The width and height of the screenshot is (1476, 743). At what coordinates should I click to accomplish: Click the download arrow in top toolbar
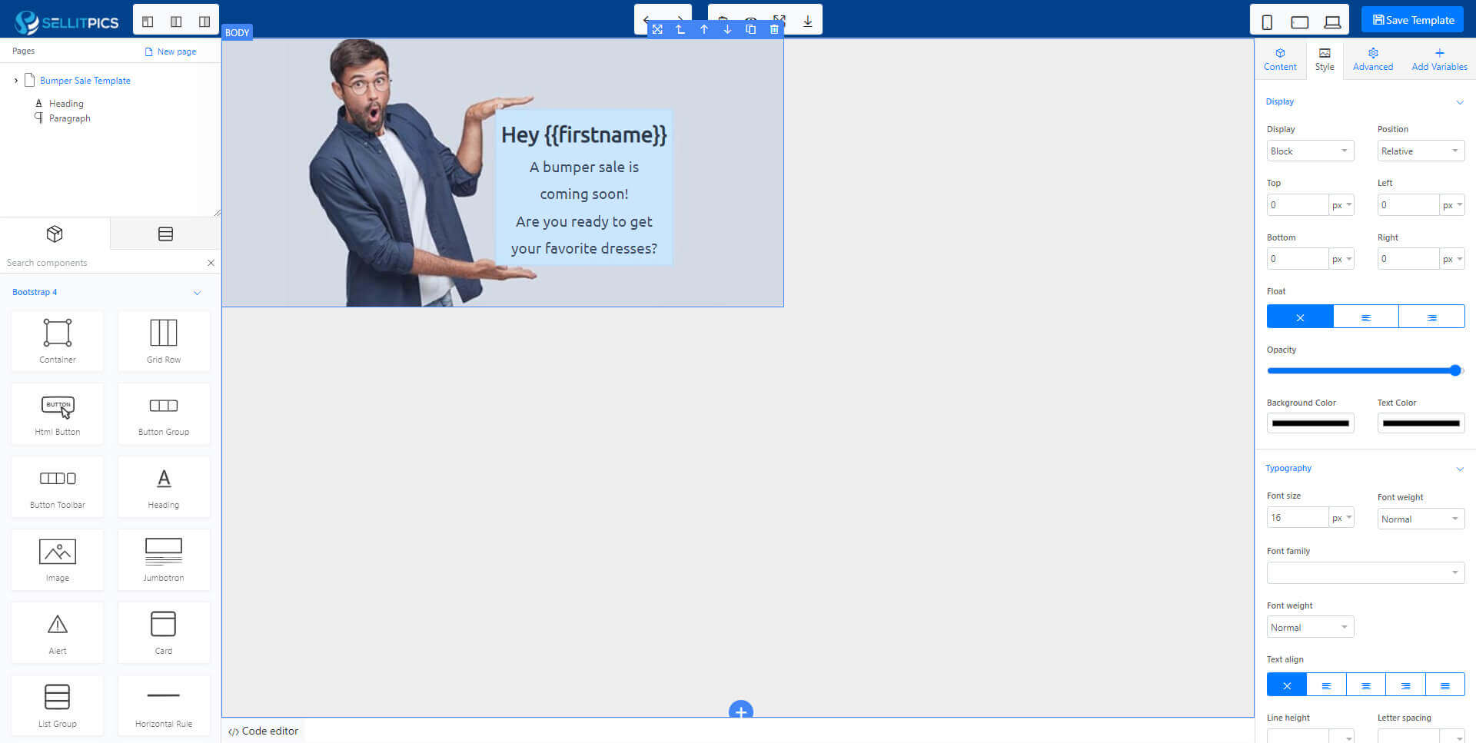pos(807,21)
